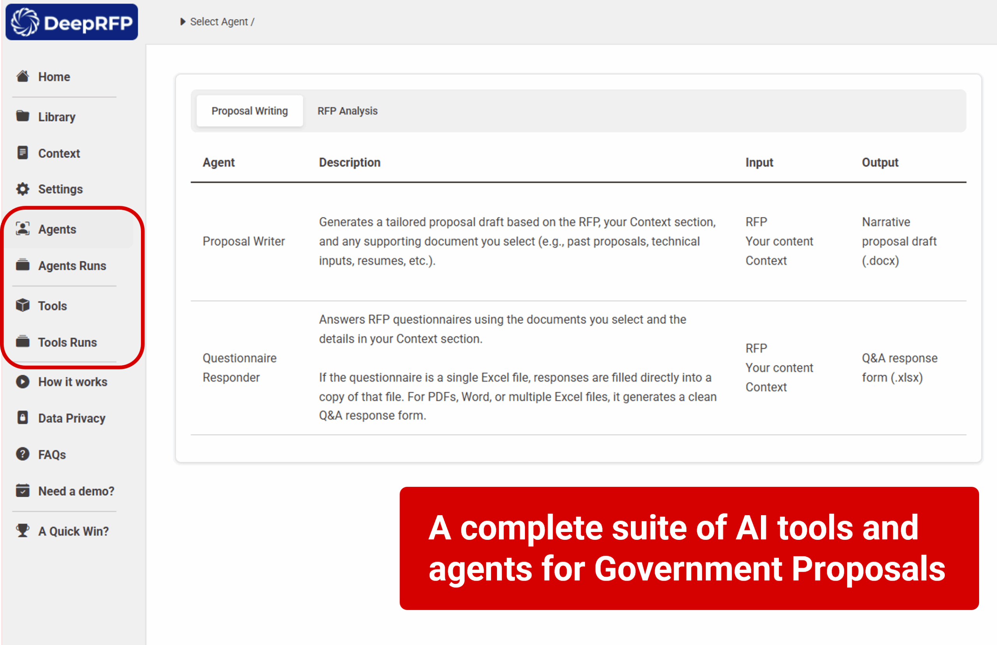This screenshot has height=645, width=997.
Task: Click the Select Agent breadcrumb text
Action: click(219, 21)
